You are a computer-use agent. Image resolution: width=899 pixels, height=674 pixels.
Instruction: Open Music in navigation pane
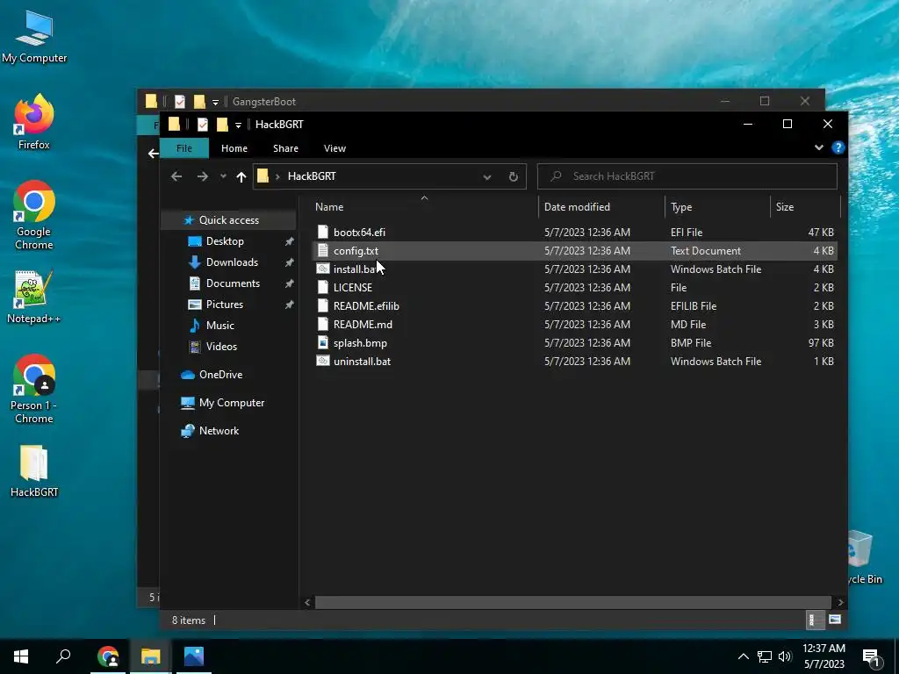coord(219,326)
